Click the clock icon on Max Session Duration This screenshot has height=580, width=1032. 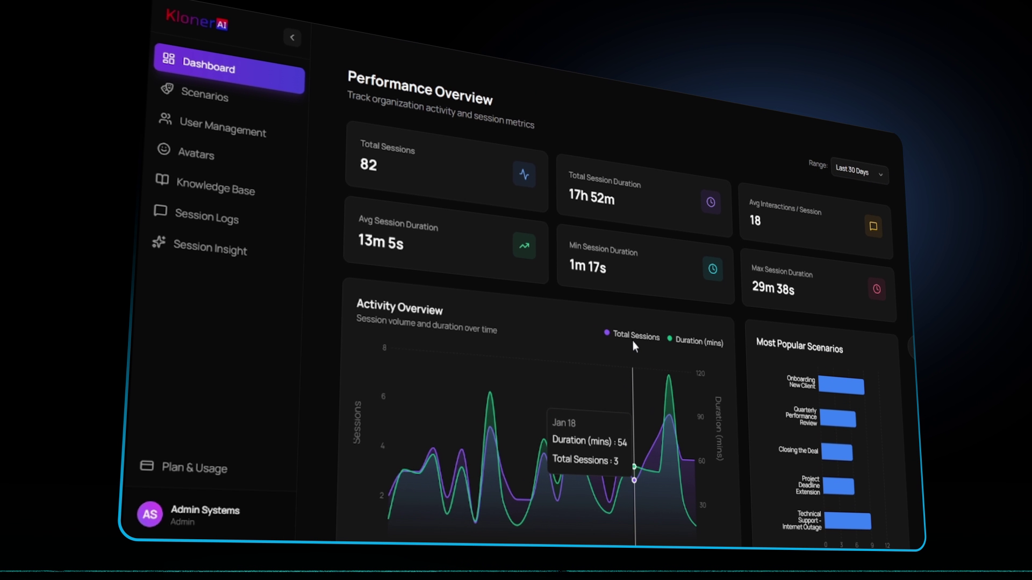pyautogui.click(x=877, y=289)
